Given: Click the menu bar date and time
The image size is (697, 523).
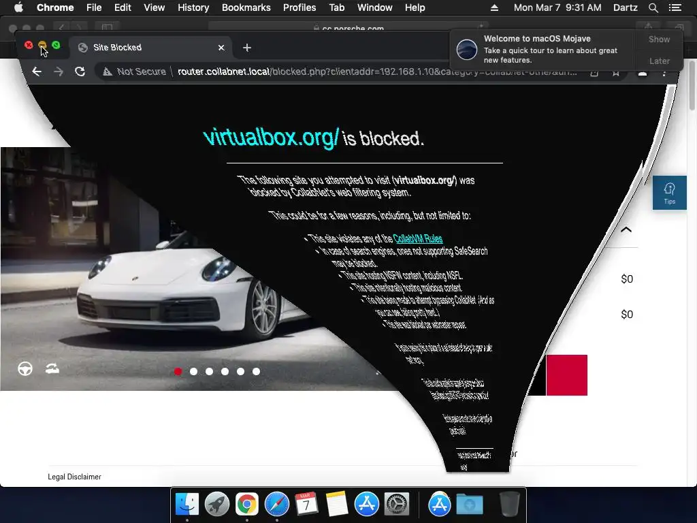Looking at the screenshot, I should tap(557, 7).
